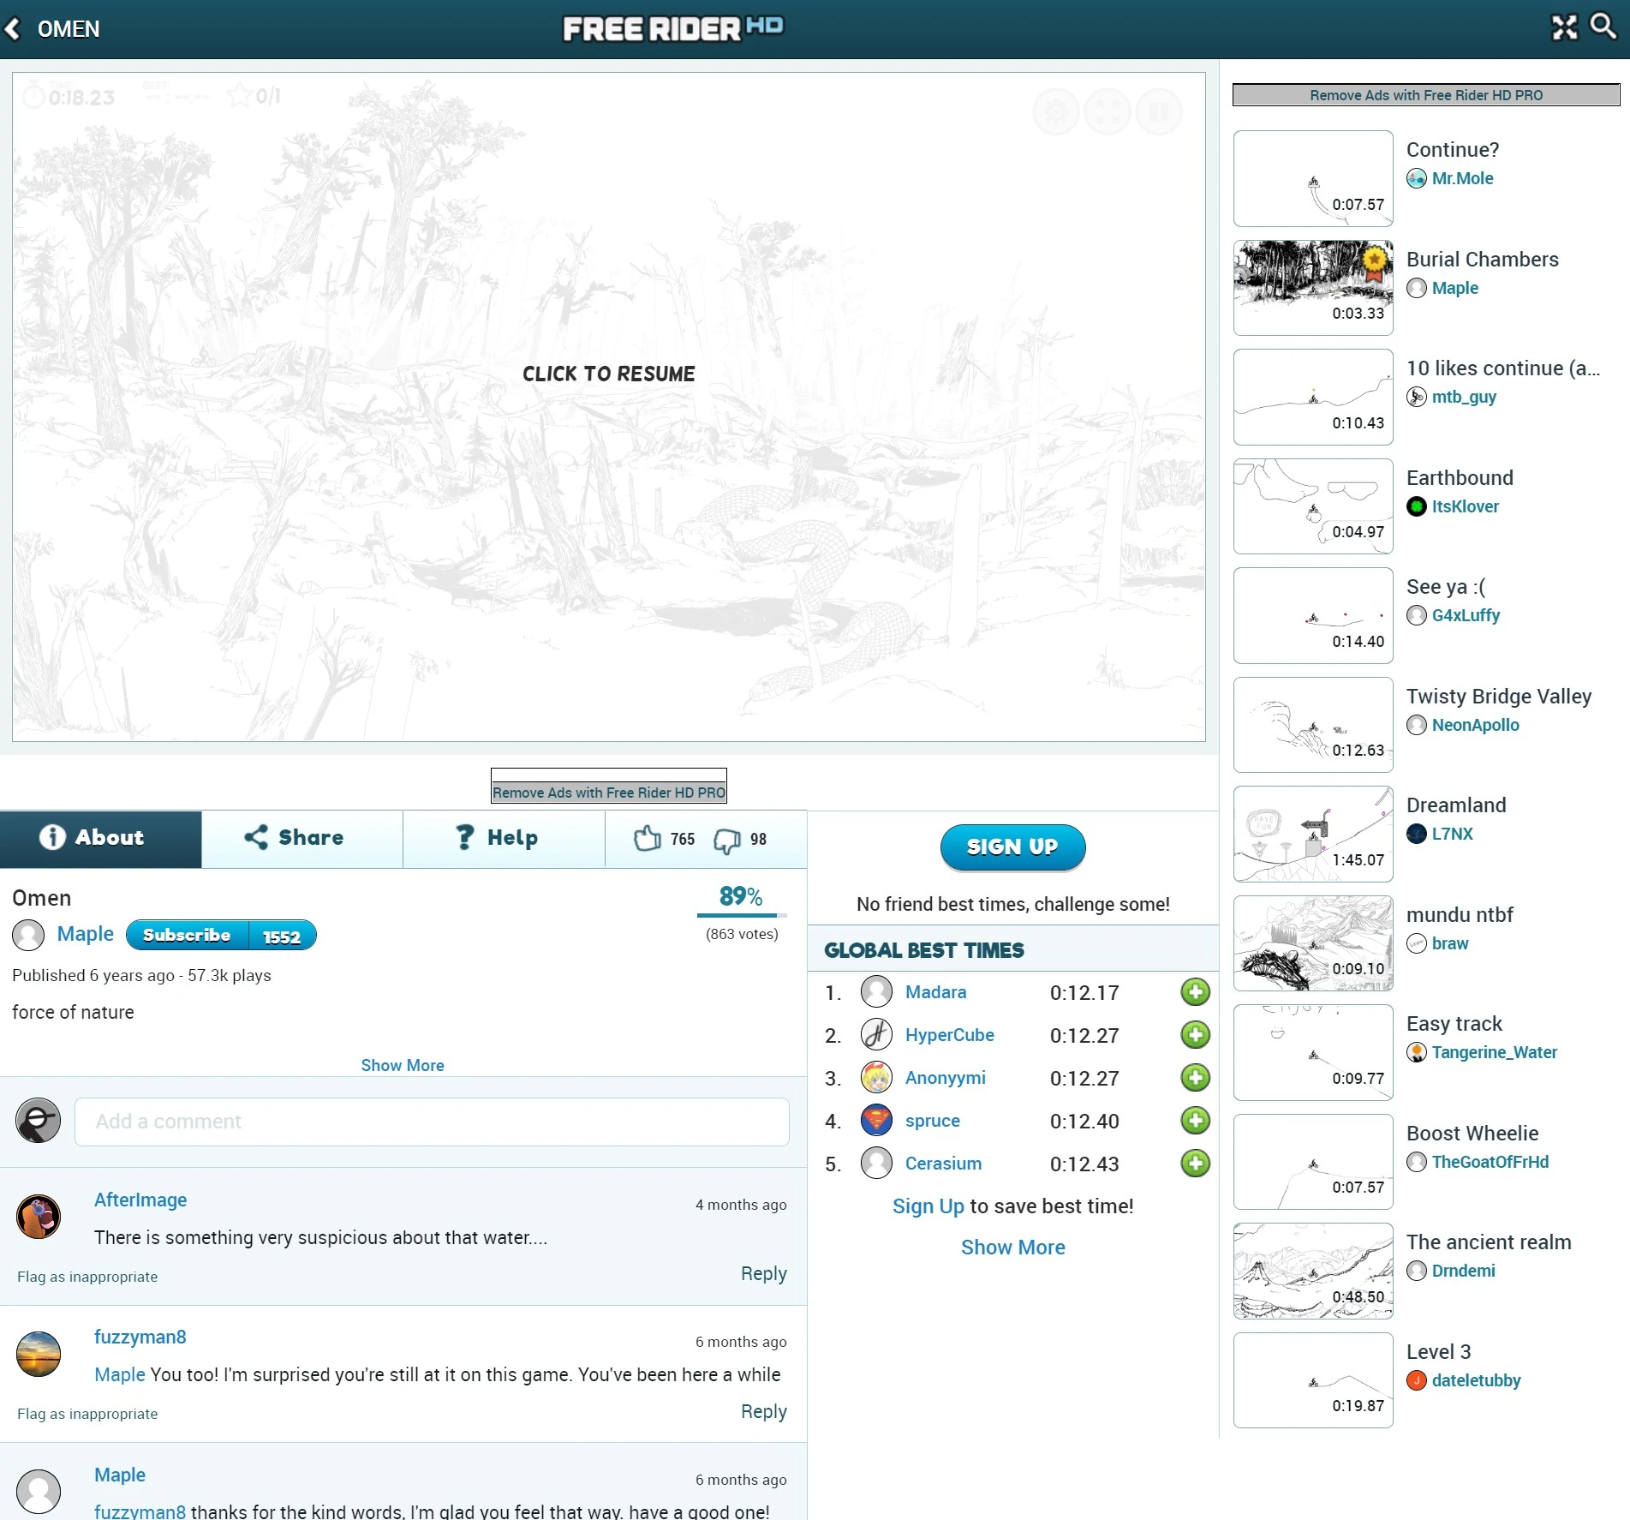Click the Sign Up link to save best time
Viewport: 1630px width, 1520px height.
point(928,1206)
